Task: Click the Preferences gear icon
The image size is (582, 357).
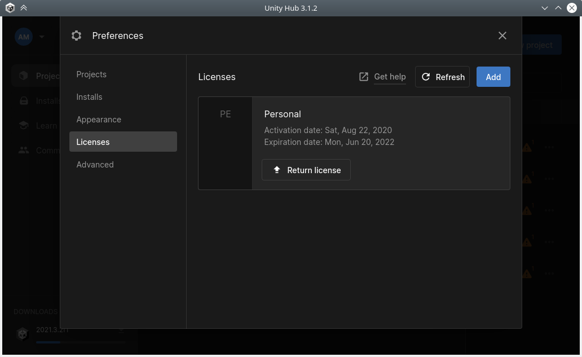Action: click(77, 36)
